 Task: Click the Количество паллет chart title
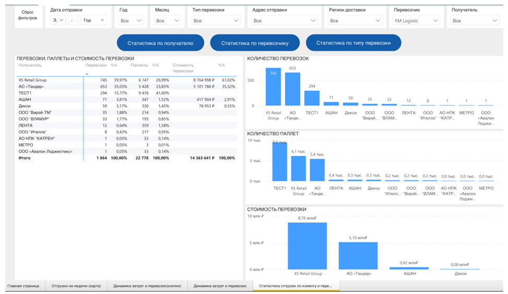tap(273, 133)
